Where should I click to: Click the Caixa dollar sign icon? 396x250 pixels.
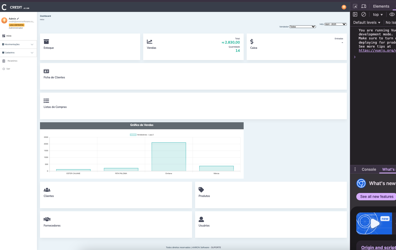252,41
